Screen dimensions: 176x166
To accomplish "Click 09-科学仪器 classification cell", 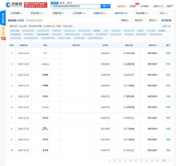I will coord(129,53).
